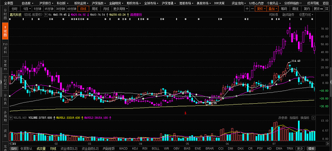Open the MA indicator help question-mark icon

pos(46,15)
